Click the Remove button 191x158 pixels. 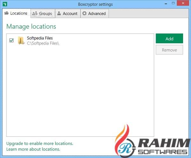tap(169, 50)
